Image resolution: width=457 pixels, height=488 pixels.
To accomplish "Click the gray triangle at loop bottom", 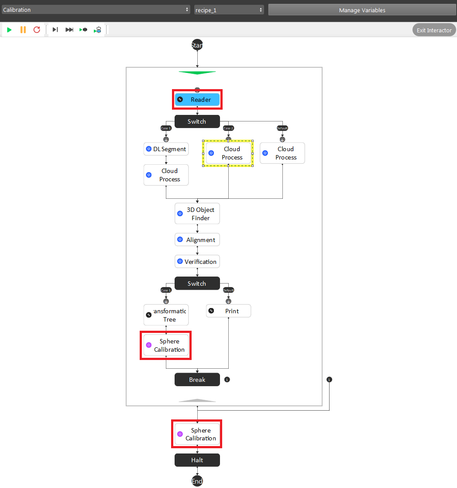I will (197, 401).
